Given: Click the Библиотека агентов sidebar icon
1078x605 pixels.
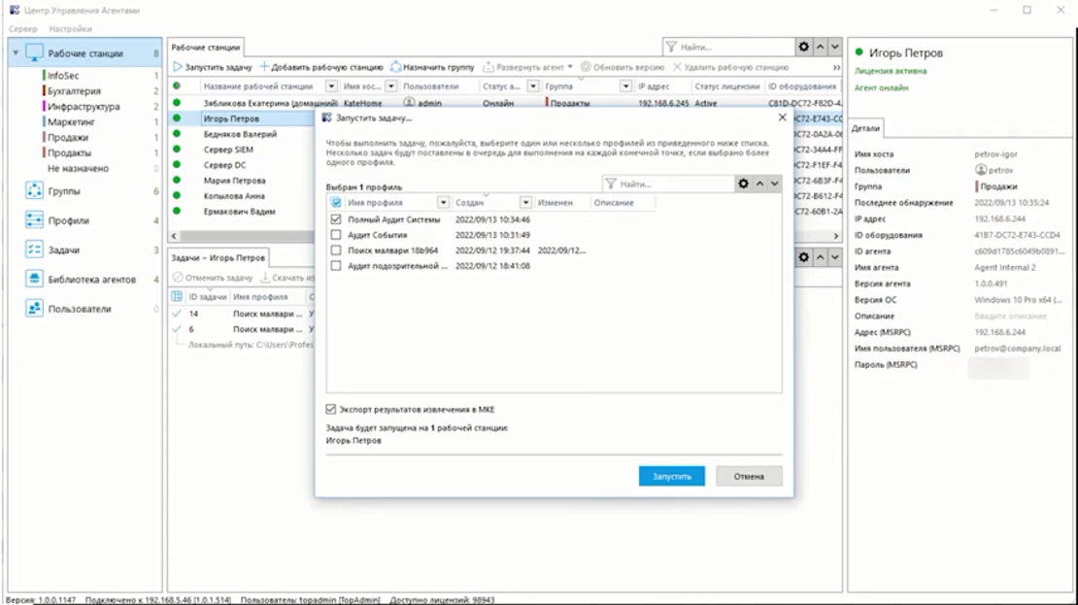Looking at the screenshot, I should pyautogui.click(x=34, y=279).
